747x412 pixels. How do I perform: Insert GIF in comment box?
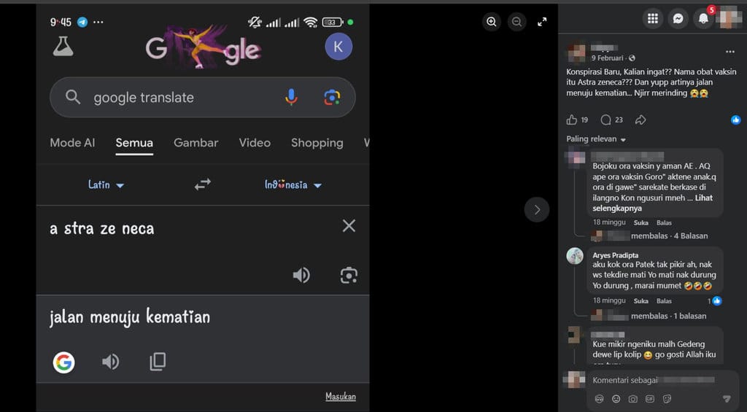click(x=650, y=399)
